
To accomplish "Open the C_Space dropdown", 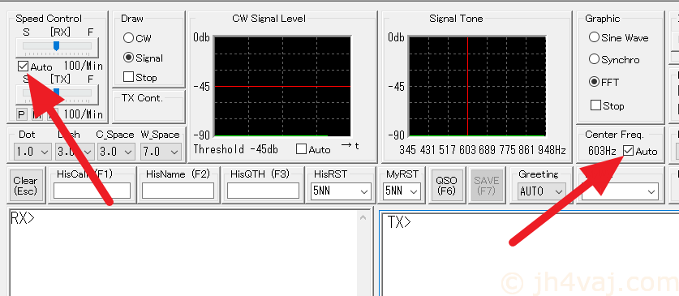I will click(x=116, y=152).
